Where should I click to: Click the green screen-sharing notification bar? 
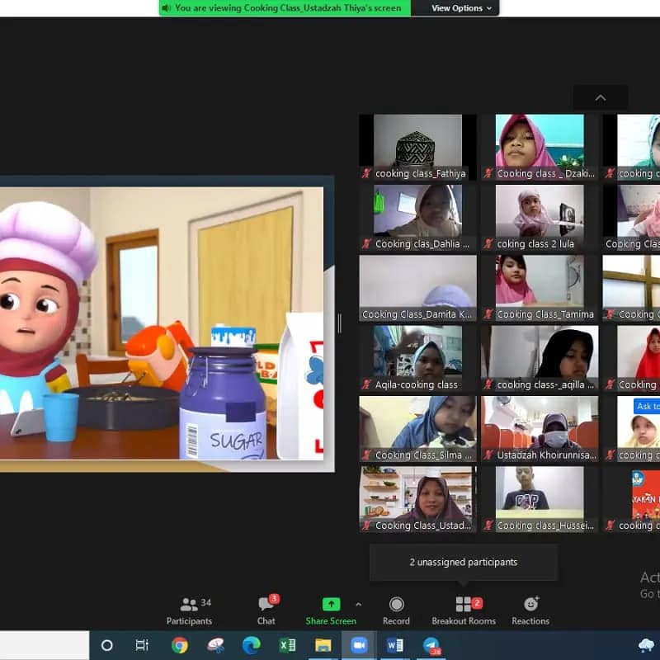pyautogui.click(x=285, y=8)
